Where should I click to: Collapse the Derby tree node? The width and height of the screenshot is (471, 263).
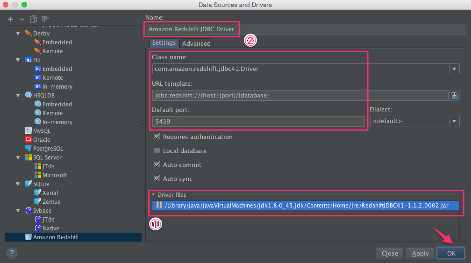point(18,33)
